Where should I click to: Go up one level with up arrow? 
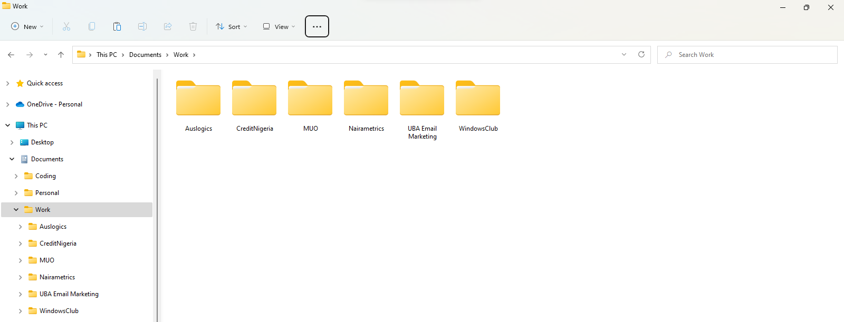pos(61,55)
